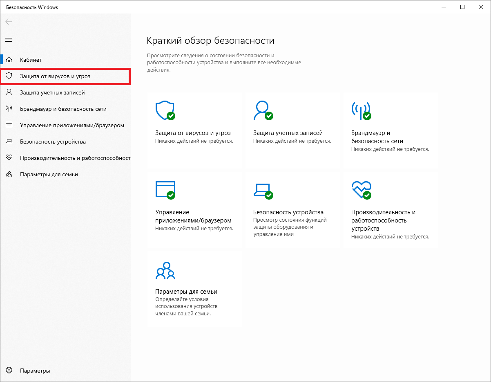Click the large browser window icon tile
The height and width of the screenshot is (382, 491).
[x=165, y=190]
